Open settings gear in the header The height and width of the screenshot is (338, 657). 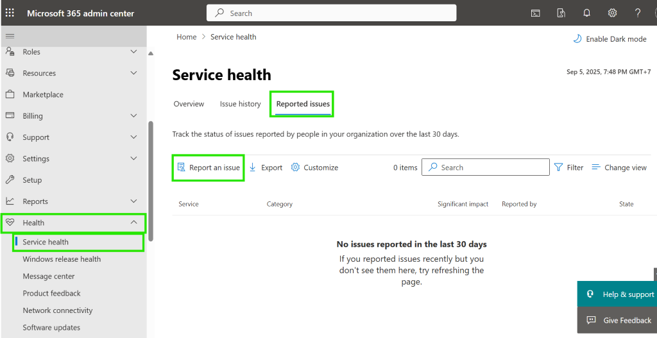tap(612, 13)
